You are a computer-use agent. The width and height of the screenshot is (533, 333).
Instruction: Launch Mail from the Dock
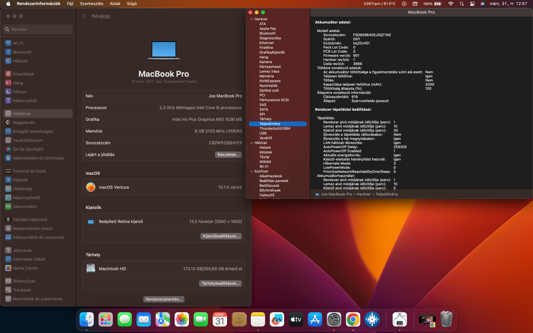[x=144, y=320]
